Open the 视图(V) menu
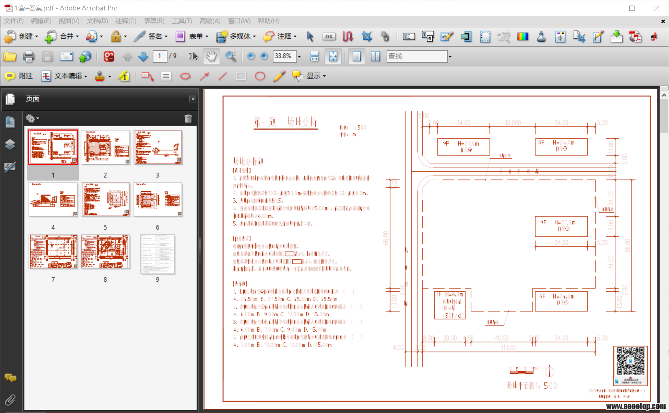This screenshot has width=669, height=413. (69, 21)
